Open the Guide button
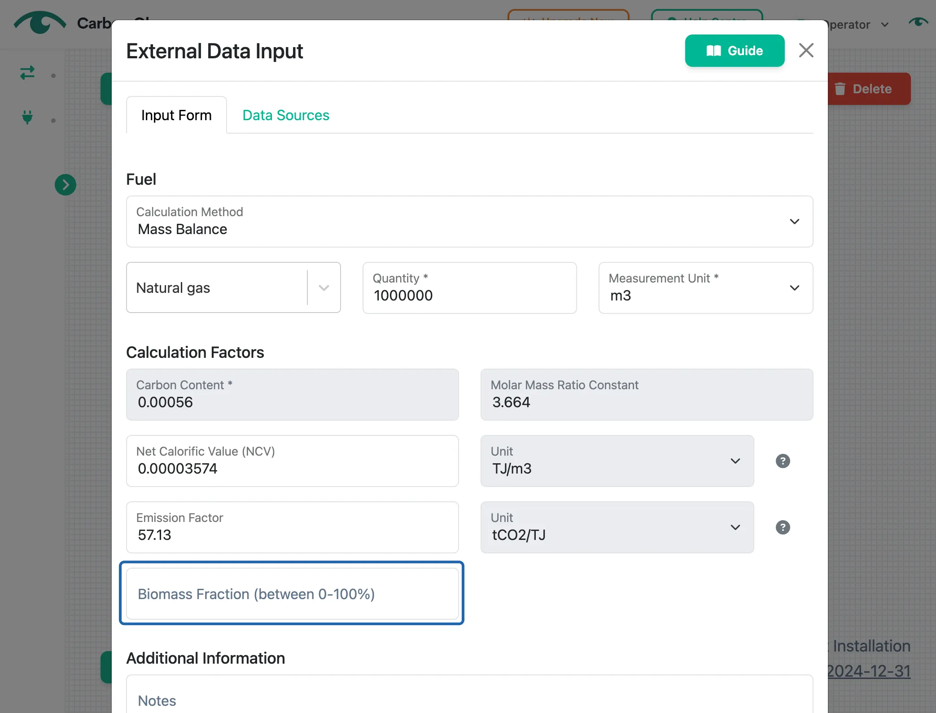Image resolution: width=936 pixels, height=713 pixels. (735, 51)
